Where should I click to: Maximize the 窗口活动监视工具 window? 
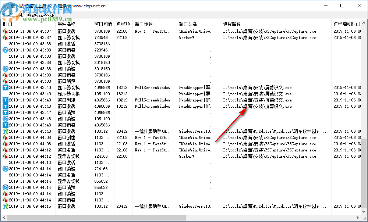pos(342,6)
